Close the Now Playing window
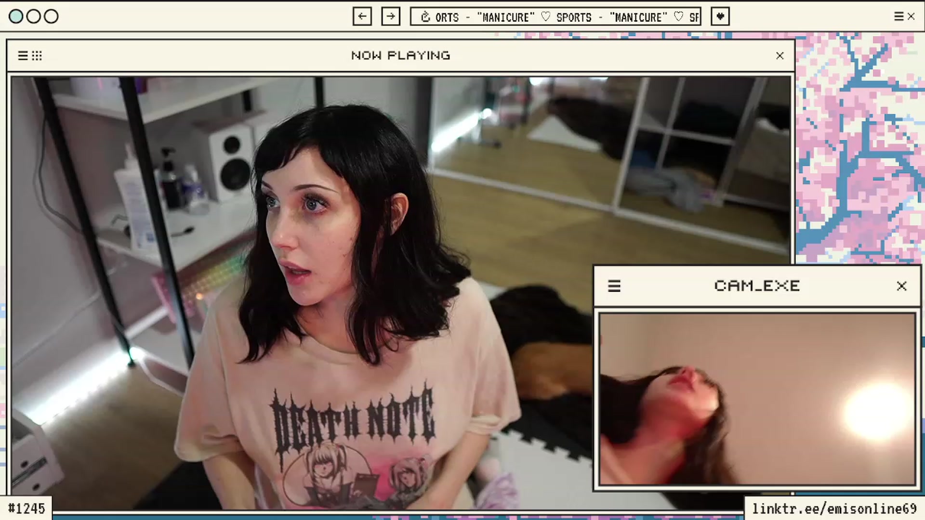The height and width of the screenshot is (520, 925). [x=780, y=56]
